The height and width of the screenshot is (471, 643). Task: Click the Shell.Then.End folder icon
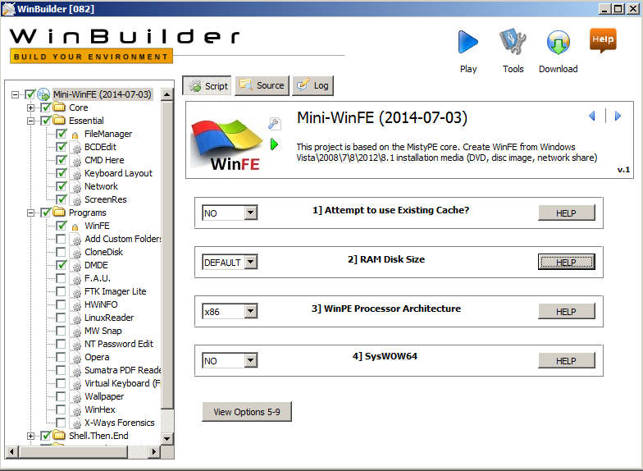59,436
